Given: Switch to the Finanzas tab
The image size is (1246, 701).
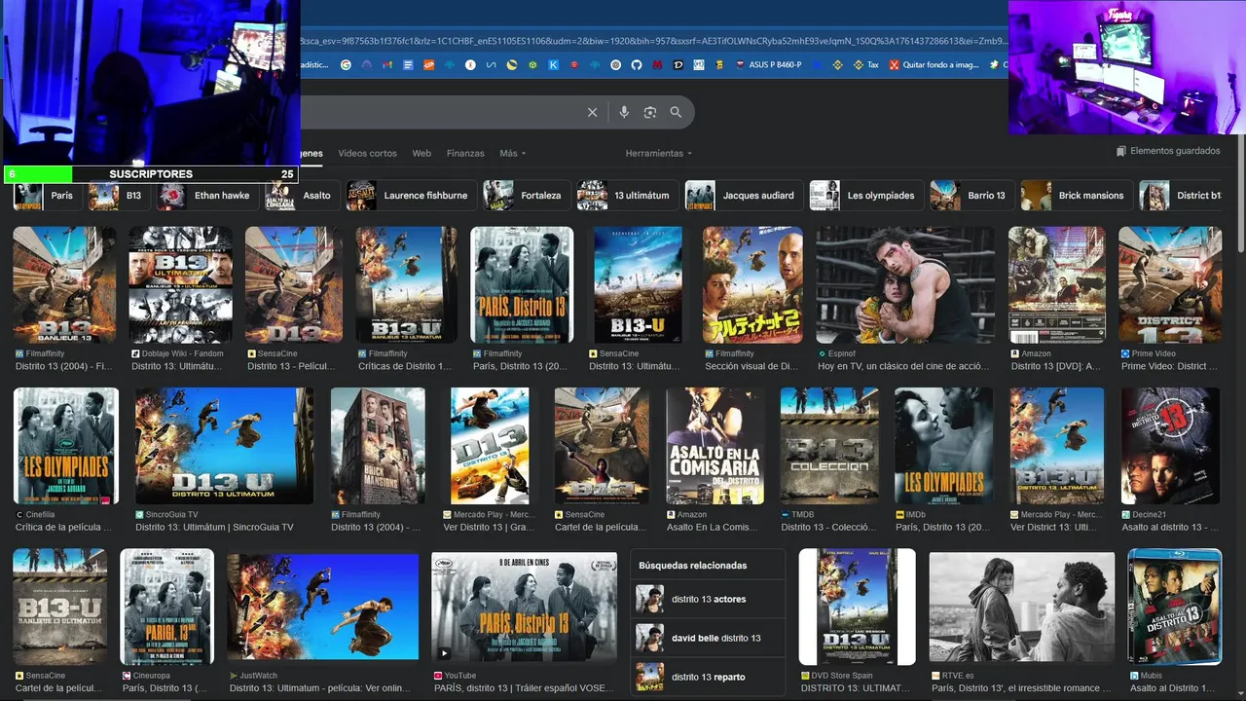Looking at the screenshot, I should click(465, 154).
